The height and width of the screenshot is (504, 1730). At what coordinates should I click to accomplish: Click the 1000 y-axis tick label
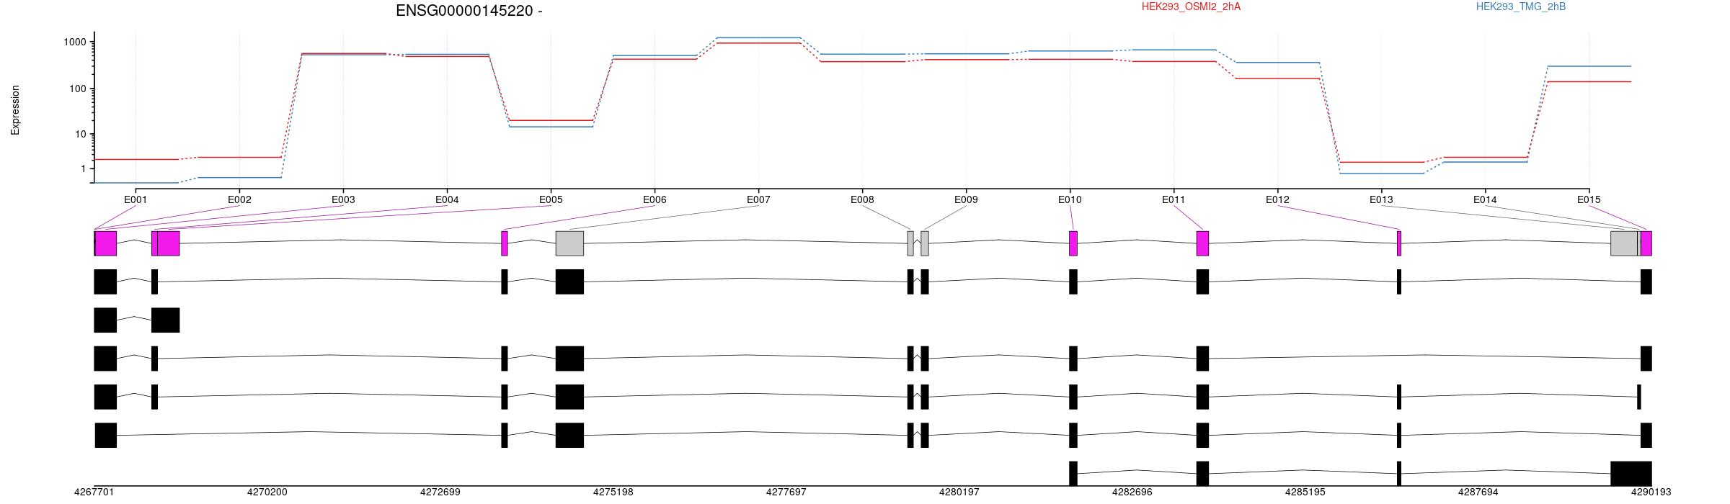pyautogui.click(x=75, y=42)
